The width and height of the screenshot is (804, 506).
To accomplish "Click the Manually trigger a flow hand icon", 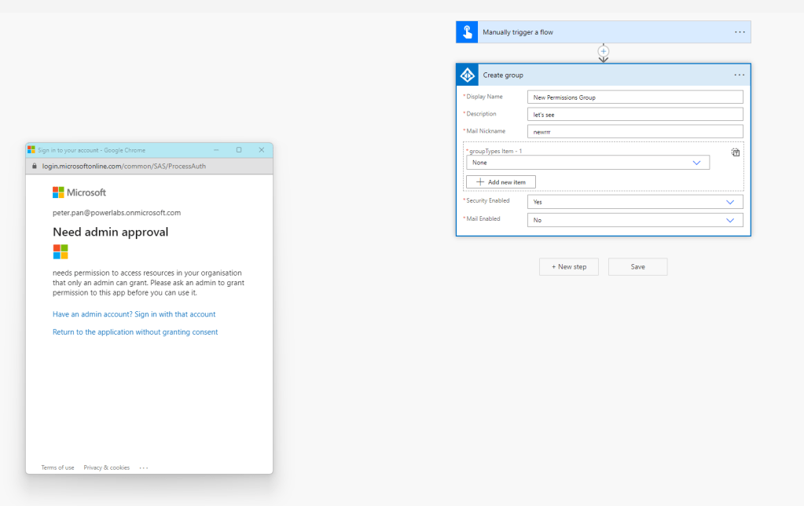I will coord(467,32).
